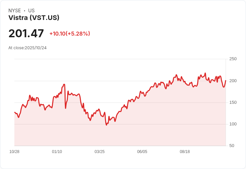Click the +10.10(+5.28%) price change
The width and height of the screenshot is (246, 169).
click(70, 34)
